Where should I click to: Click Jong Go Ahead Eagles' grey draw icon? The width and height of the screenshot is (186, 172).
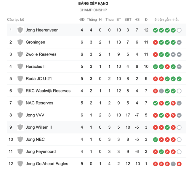[173, 164]
